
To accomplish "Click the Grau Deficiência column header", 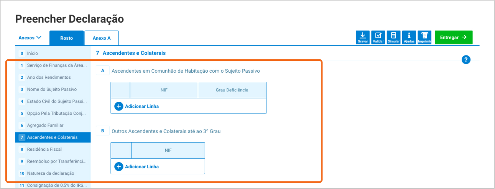I will coord(232,90).
